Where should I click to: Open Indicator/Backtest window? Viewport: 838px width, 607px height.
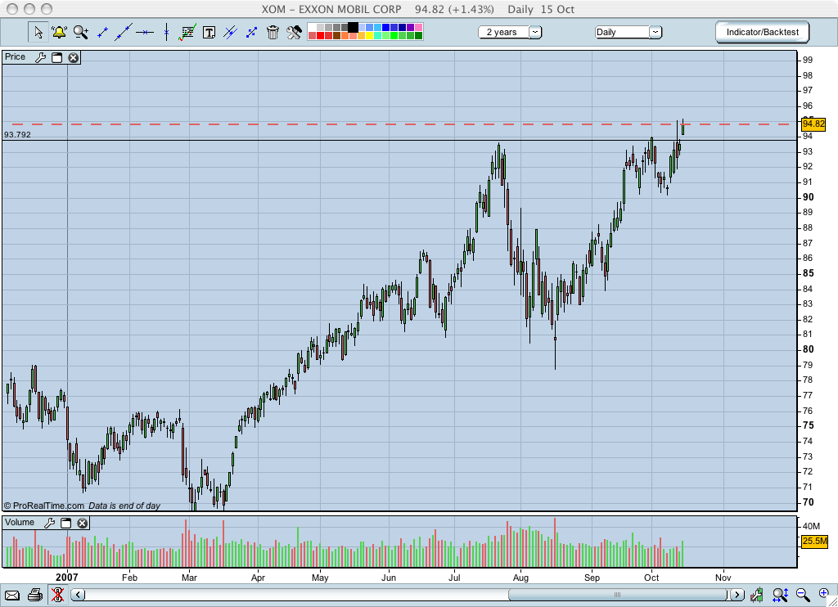pos(762,32)
